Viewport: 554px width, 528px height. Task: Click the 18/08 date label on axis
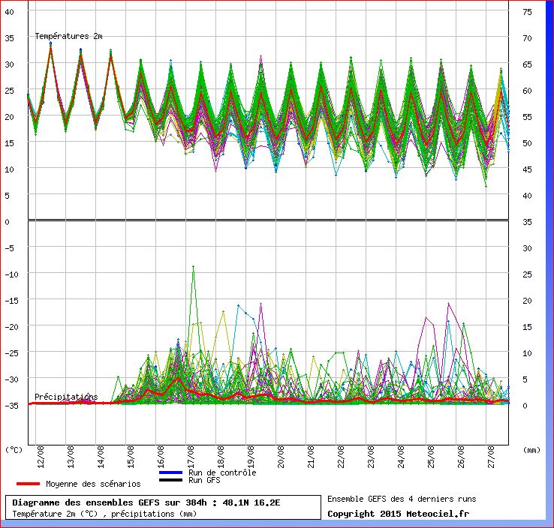pyautogui.click(x=221, y=457)
